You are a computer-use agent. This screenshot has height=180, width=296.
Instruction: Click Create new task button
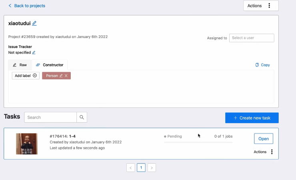point(252,118)
